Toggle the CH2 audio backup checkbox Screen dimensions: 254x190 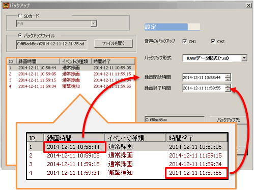[213, 41]
